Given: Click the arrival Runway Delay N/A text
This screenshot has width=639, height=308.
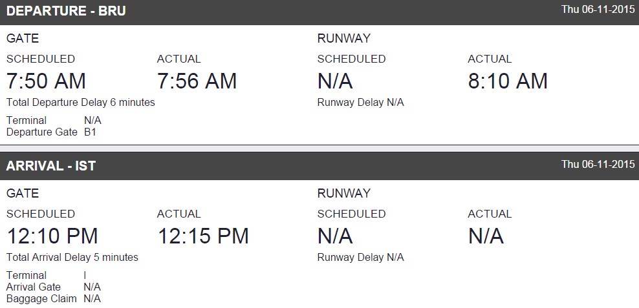Looking at the screenshot, I should tap(360, 257).
